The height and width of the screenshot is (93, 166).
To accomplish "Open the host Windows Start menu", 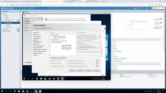I will pos(2,91).
